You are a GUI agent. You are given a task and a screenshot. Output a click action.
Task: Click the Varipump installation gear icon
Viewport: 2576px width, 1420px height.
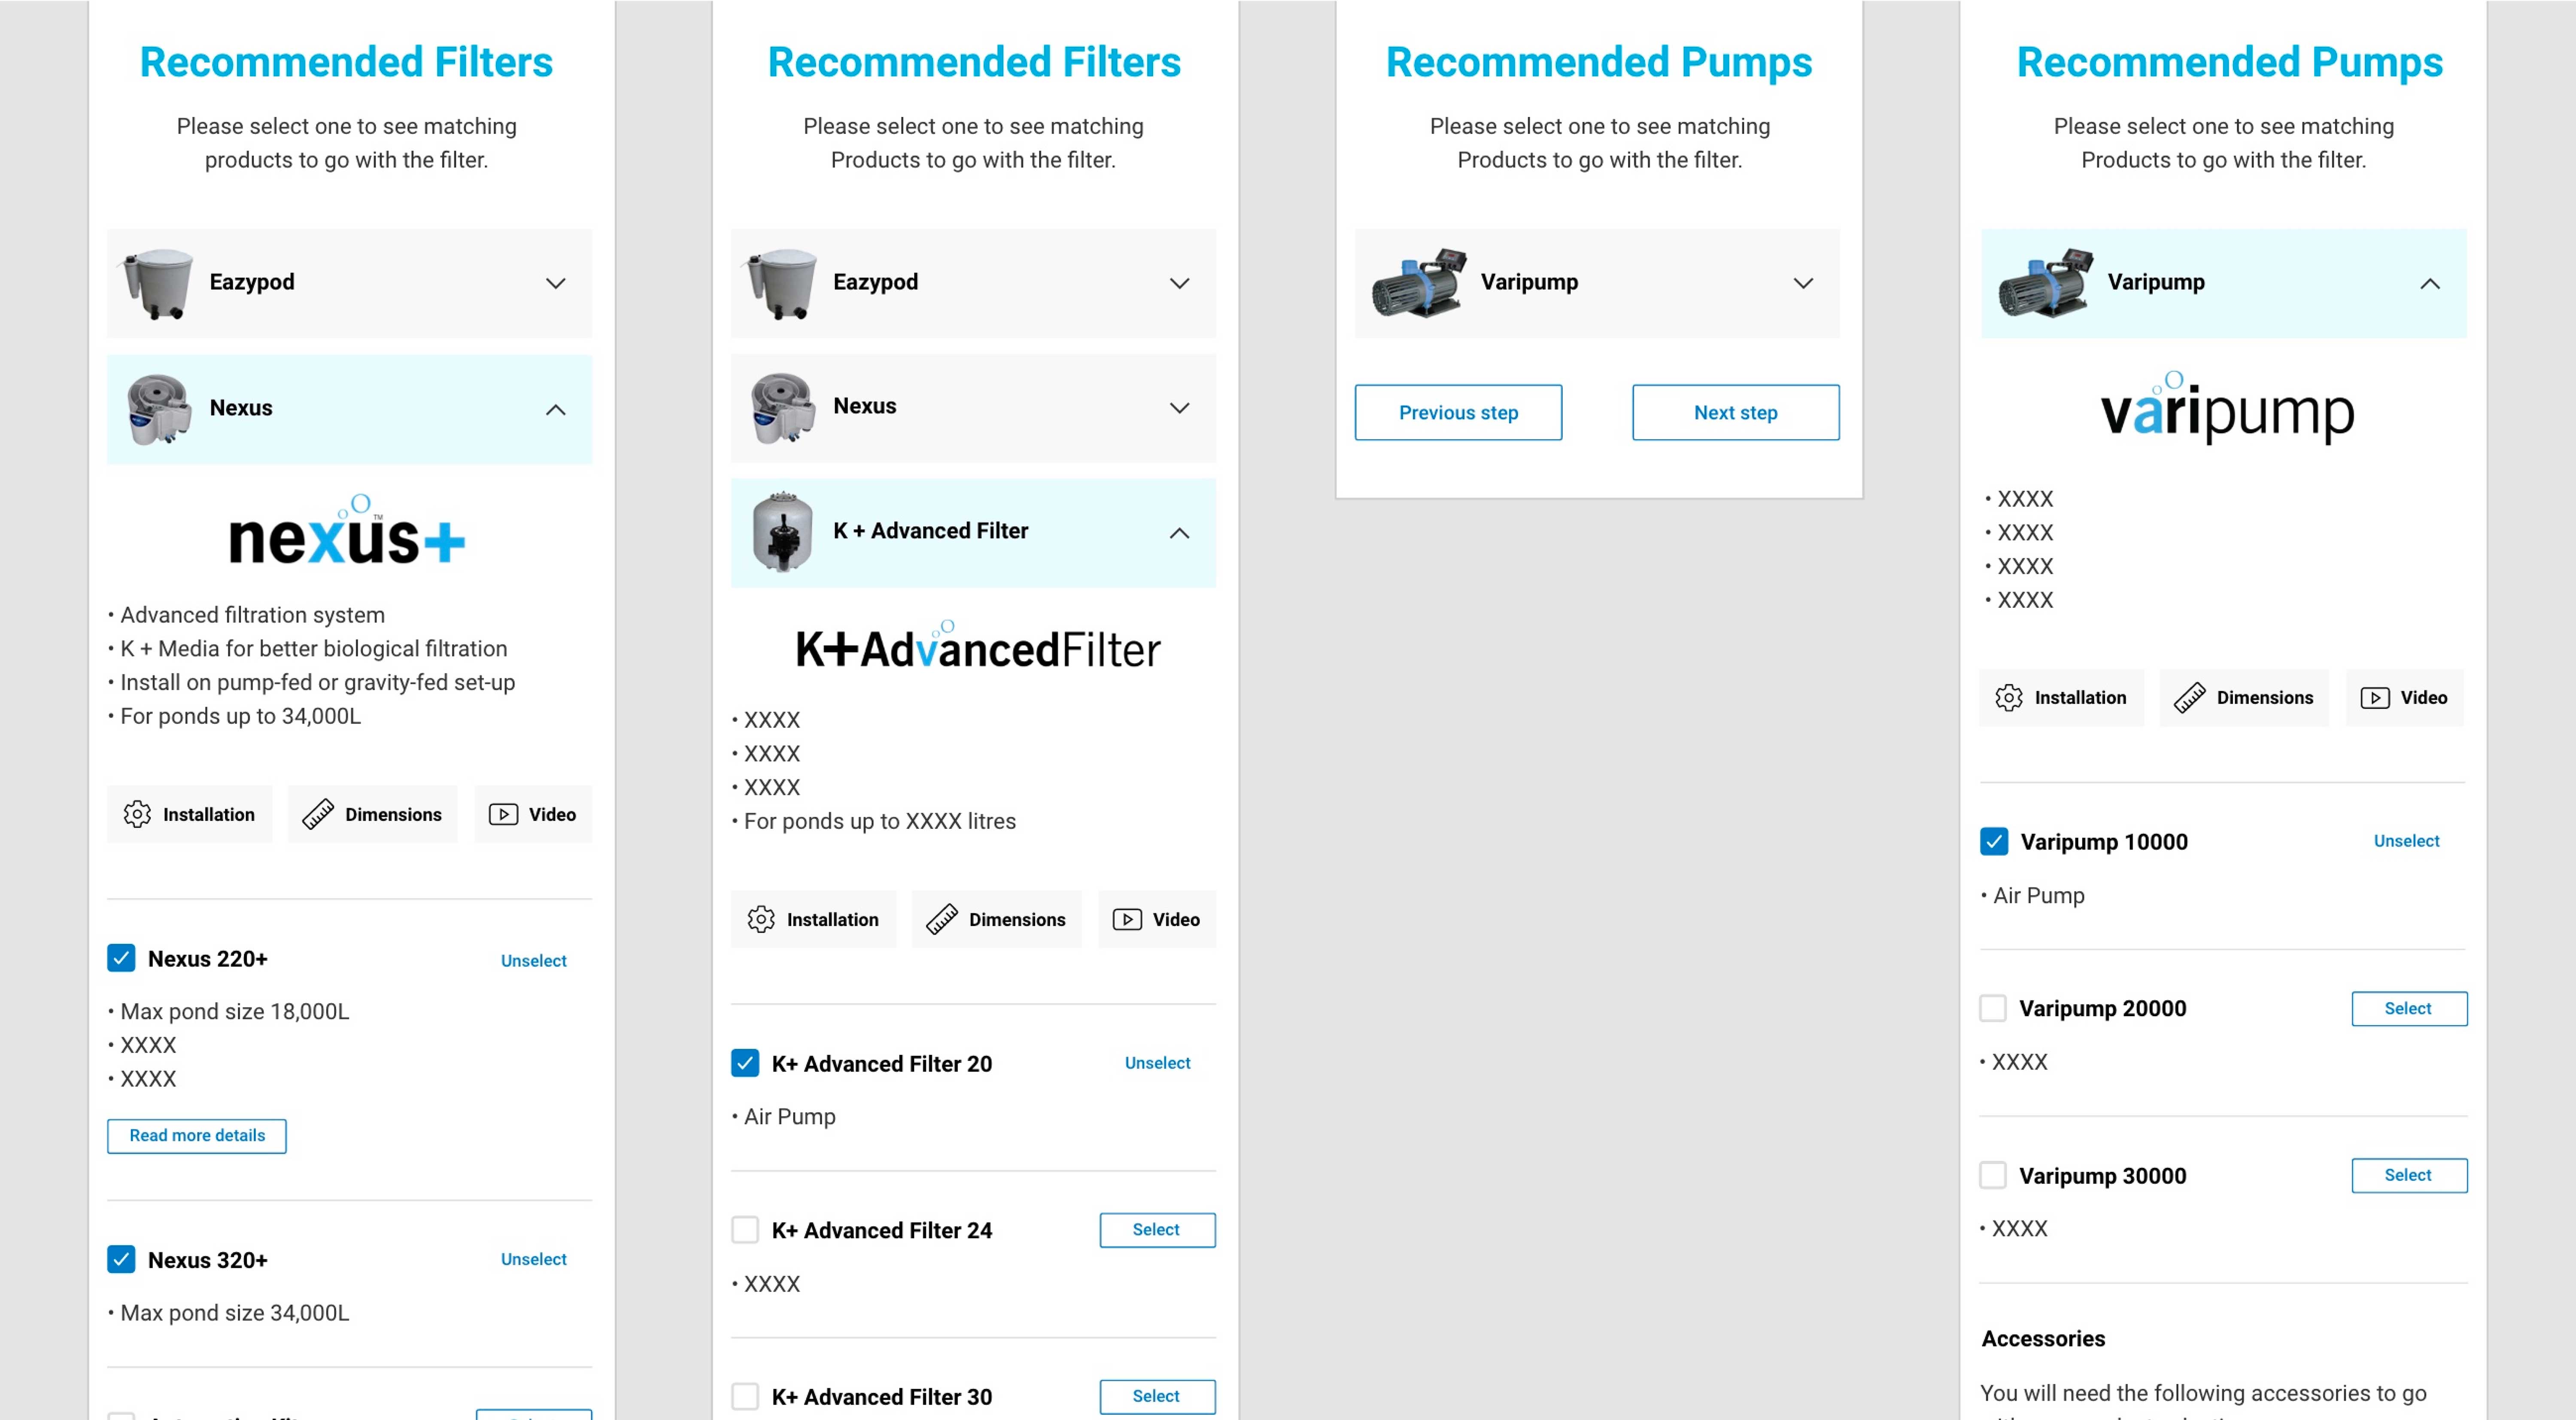tap(2009, 697)
